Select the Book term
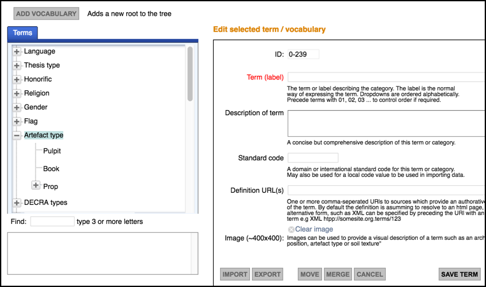486x287 pixels. click(51, 169)
